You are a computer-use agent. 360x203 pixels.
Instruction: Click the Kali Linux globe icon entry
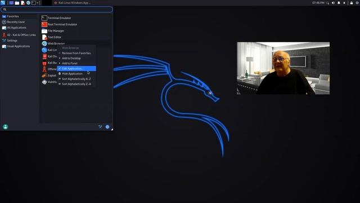click(x=44, y=50)
